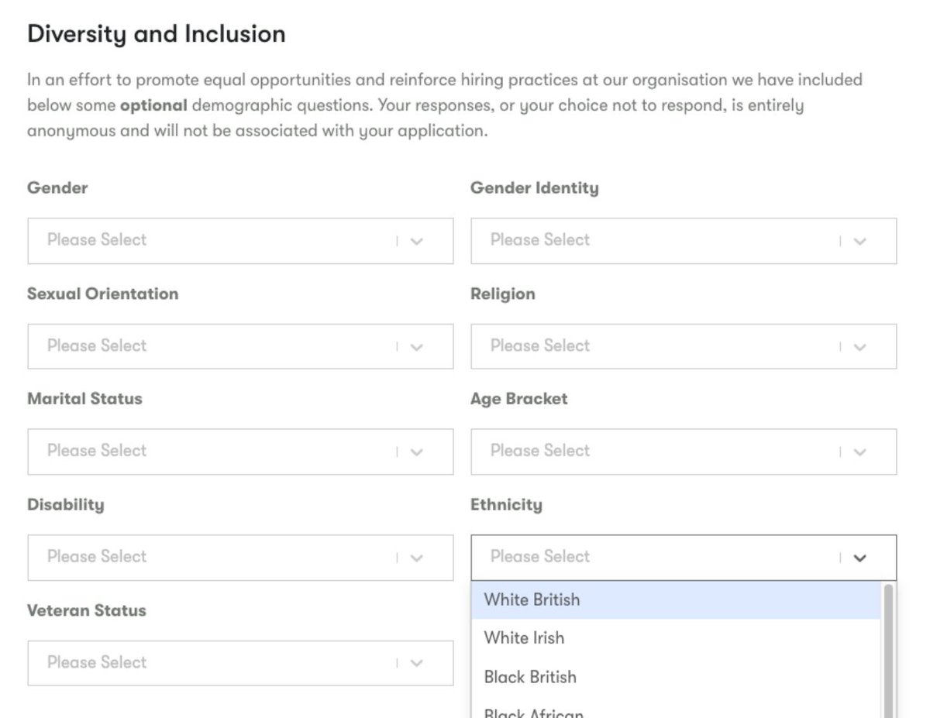Click the Gender Identity chevron arrow
The height and width of the screenshot is (718, 930).
coord(859,241)
